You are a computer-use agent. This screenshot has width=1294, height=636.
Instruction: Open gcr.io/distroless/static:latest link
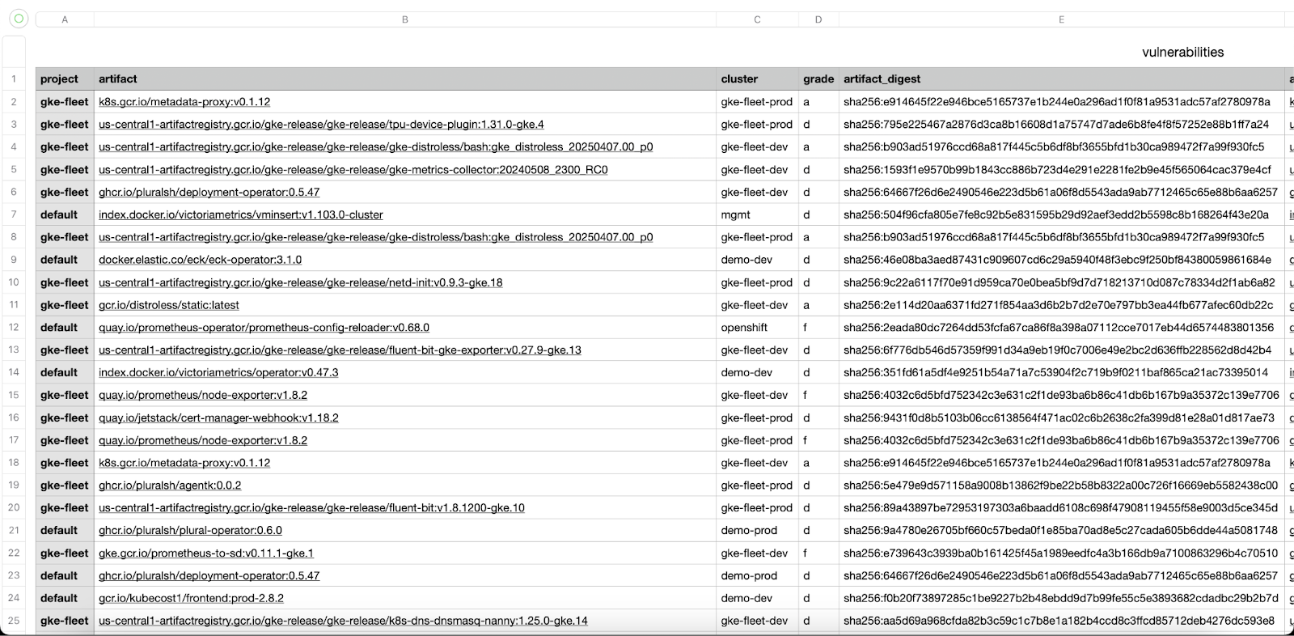169,305
